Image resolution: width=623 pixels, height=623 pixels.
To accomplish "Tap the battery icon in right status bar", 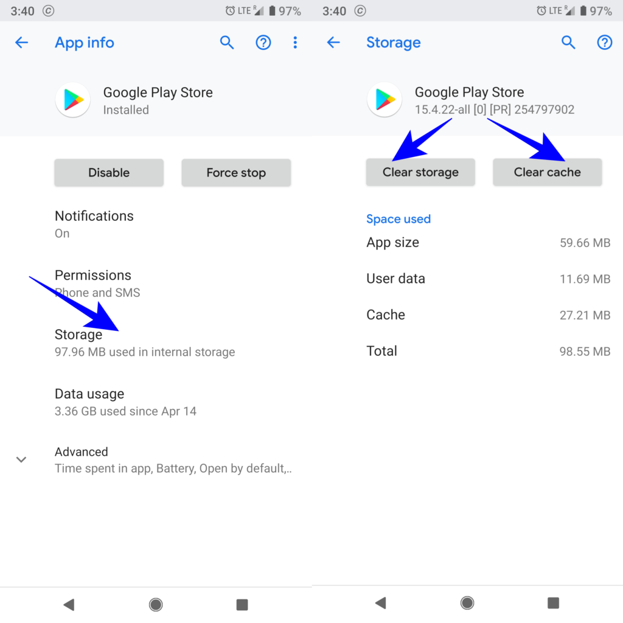I will click(583, 11).
